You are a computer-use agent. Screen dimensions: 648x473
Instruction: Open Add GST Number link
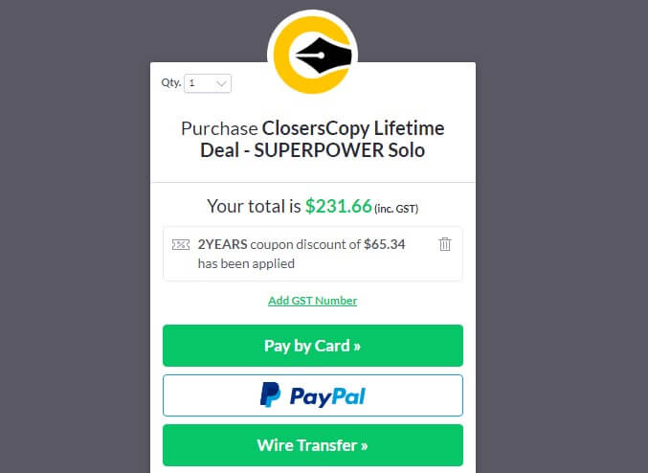click(x=312, y=301)
